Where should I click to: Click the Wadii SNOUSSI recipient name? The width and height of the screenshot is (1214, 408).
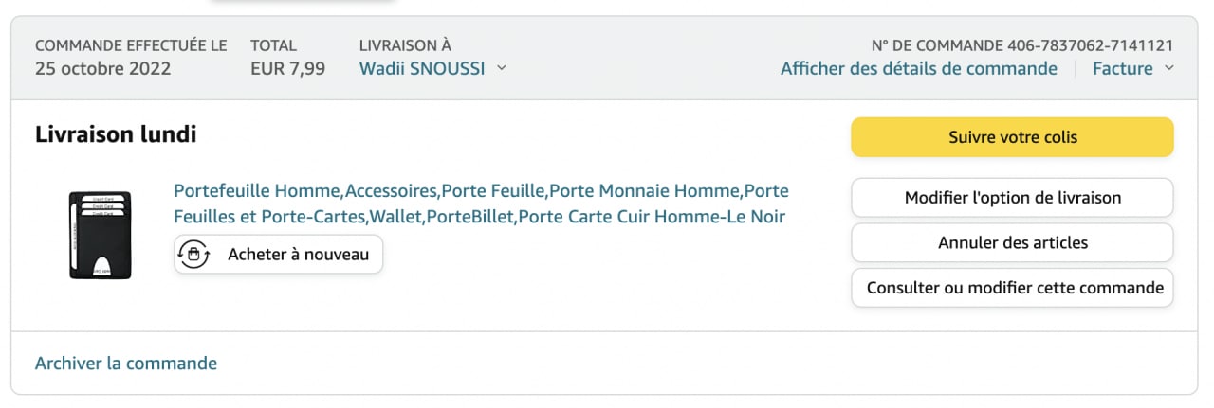[x=423, y=68]
